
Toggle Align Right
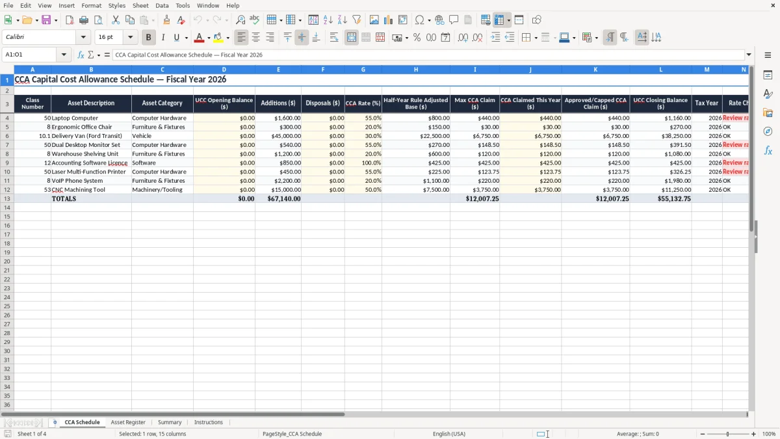[270, 38]
